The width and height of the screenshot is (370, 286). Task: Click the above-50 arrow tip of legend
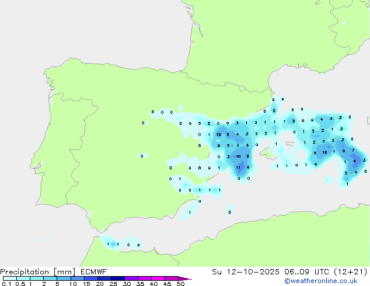185,278
